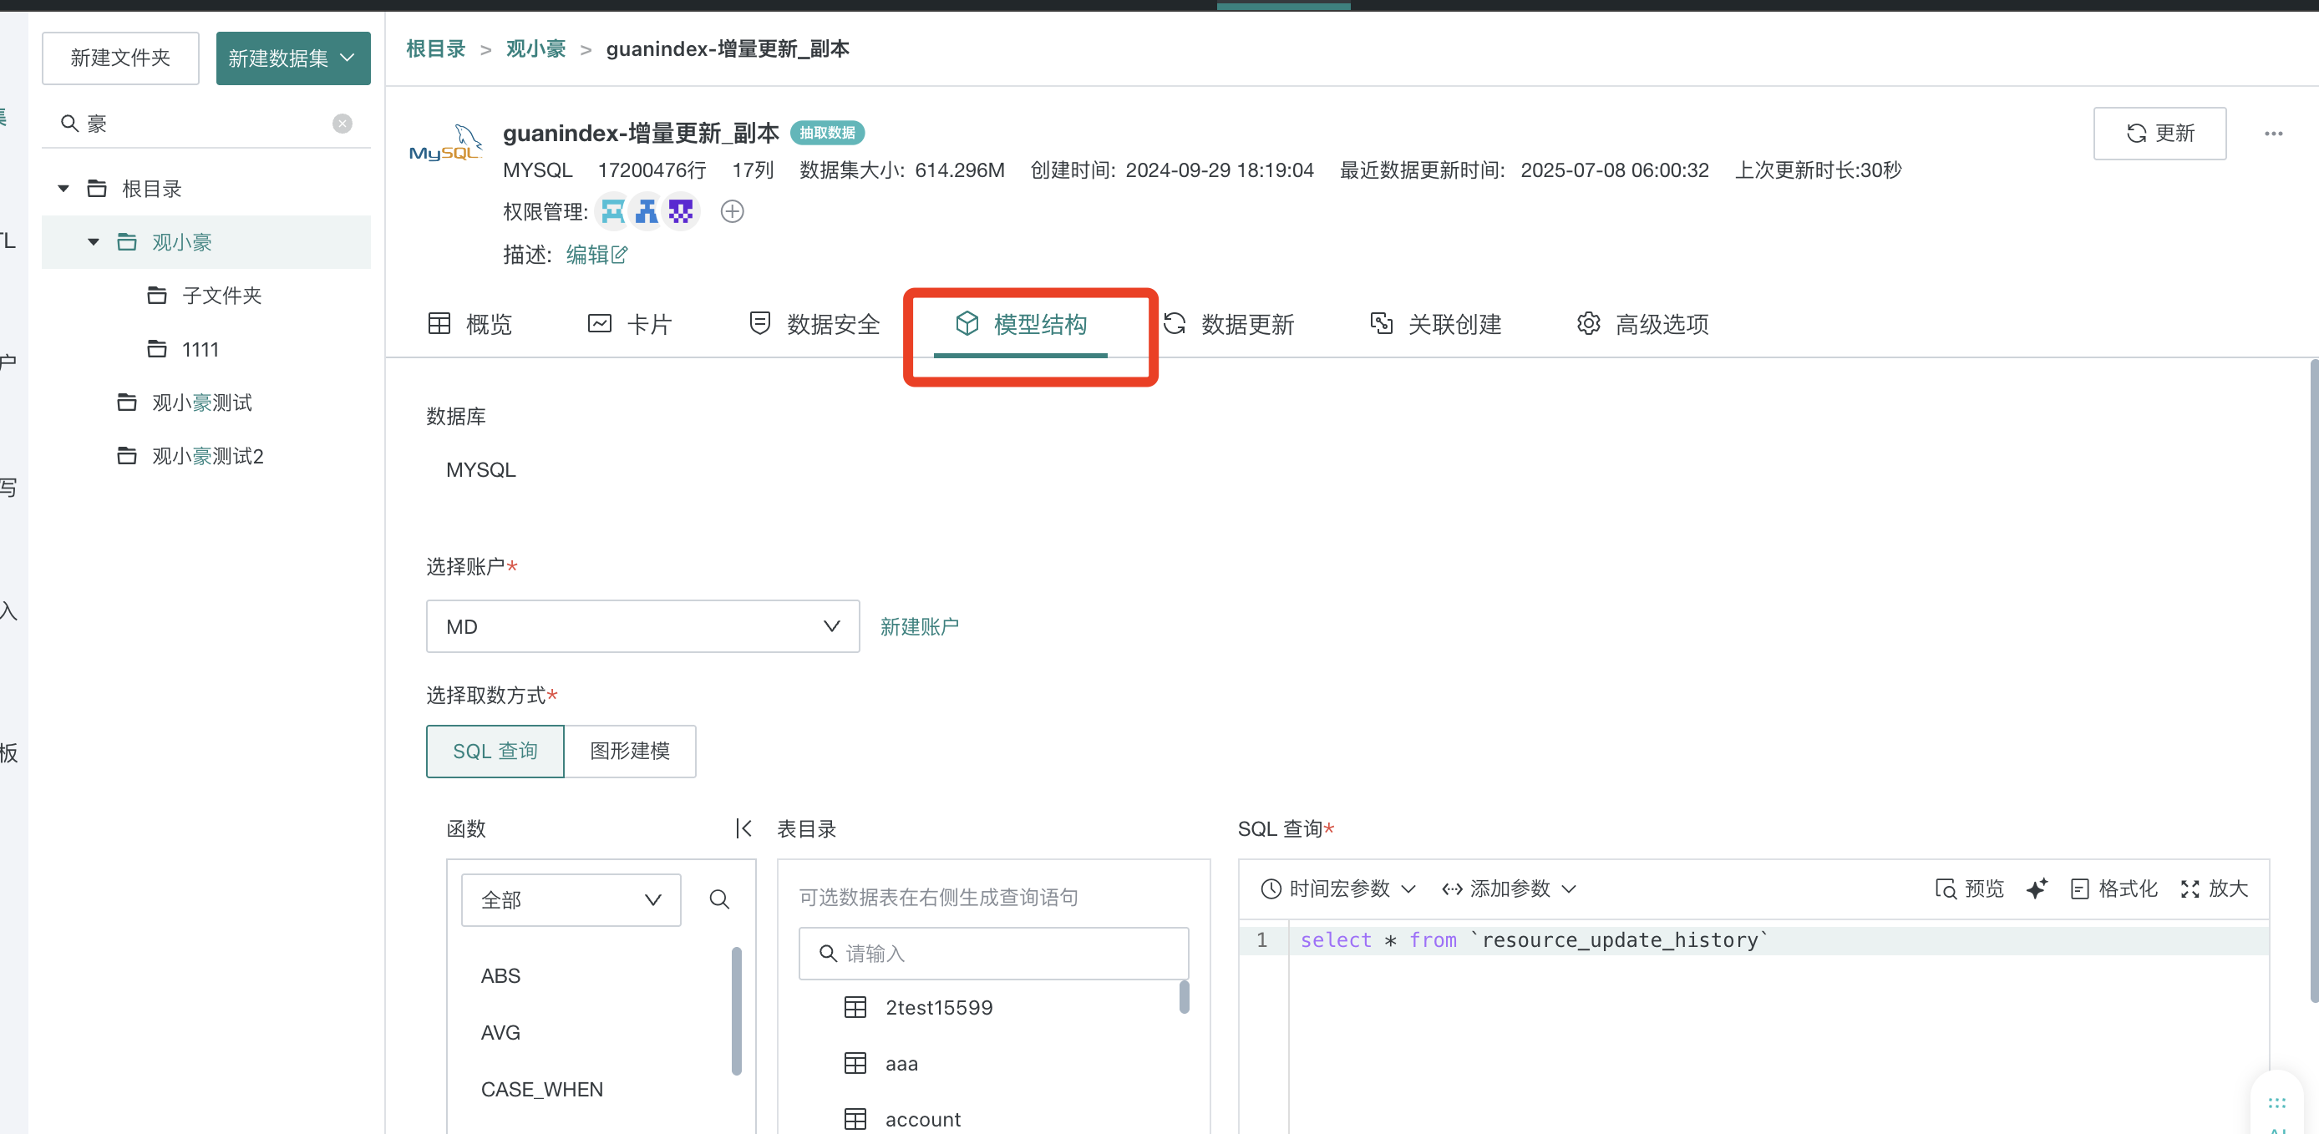Switch to the 卡片 tab
Image resolution: width=2319 pixels, height=1134 pixels.
click(x=630, y=324)
